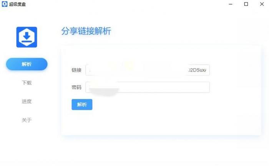The image size is (269, 166).
Task: Focus the 密码 input field
Action: tap(148, 87)
